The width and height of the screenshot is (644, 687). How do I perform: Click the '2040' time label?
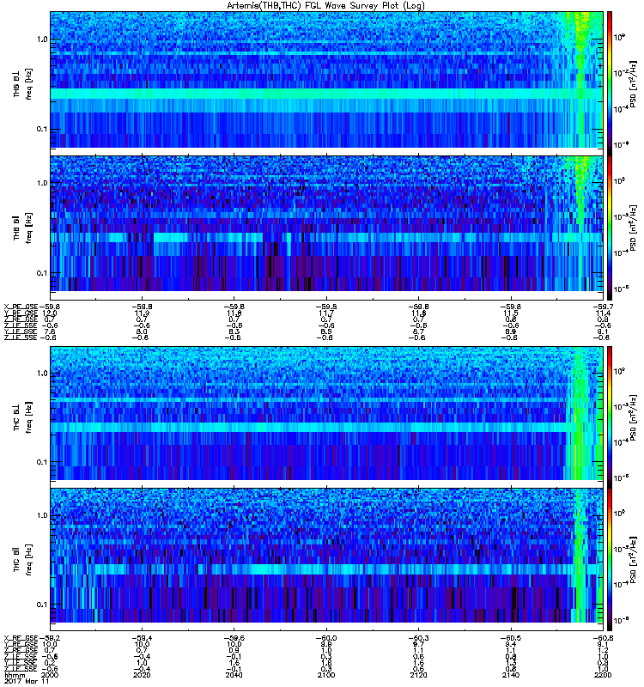coord(234,675)
